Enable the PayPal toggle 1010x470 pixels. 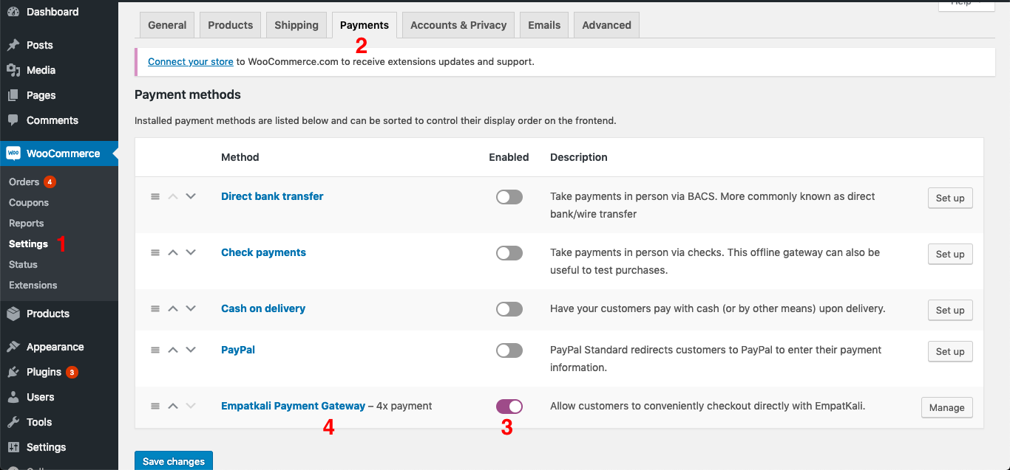[509, 350]
